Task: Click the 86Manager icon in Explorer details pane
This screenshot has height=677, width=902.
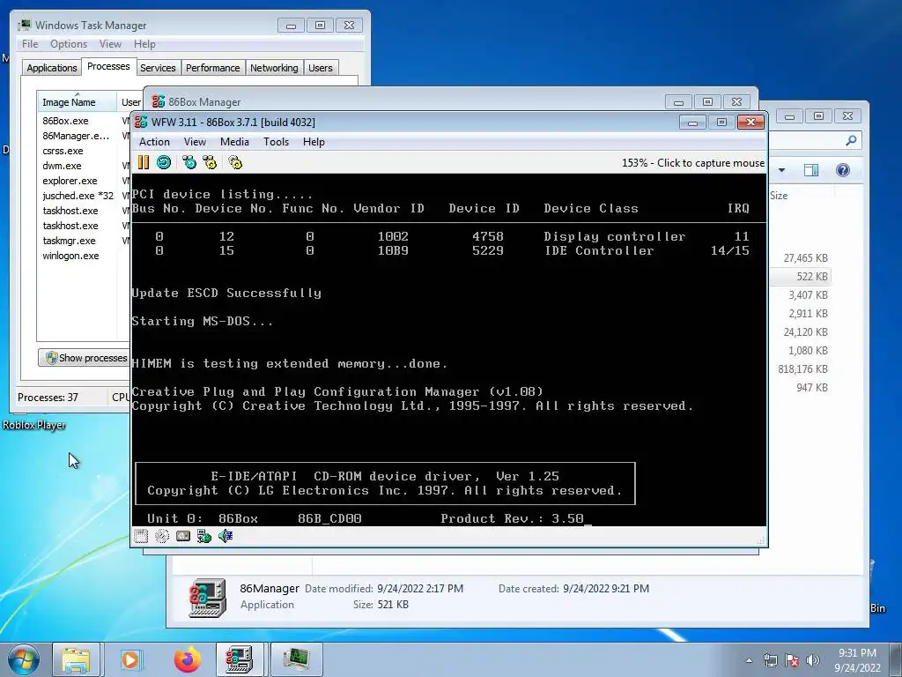Action: [x=208, y=598]
